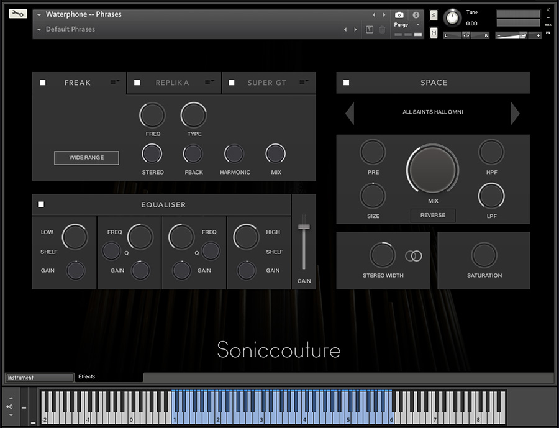Toggle the WIDE RANGE button
Image resolution: width=559 pixels, height=428 pixels.
tap(86, 158)
